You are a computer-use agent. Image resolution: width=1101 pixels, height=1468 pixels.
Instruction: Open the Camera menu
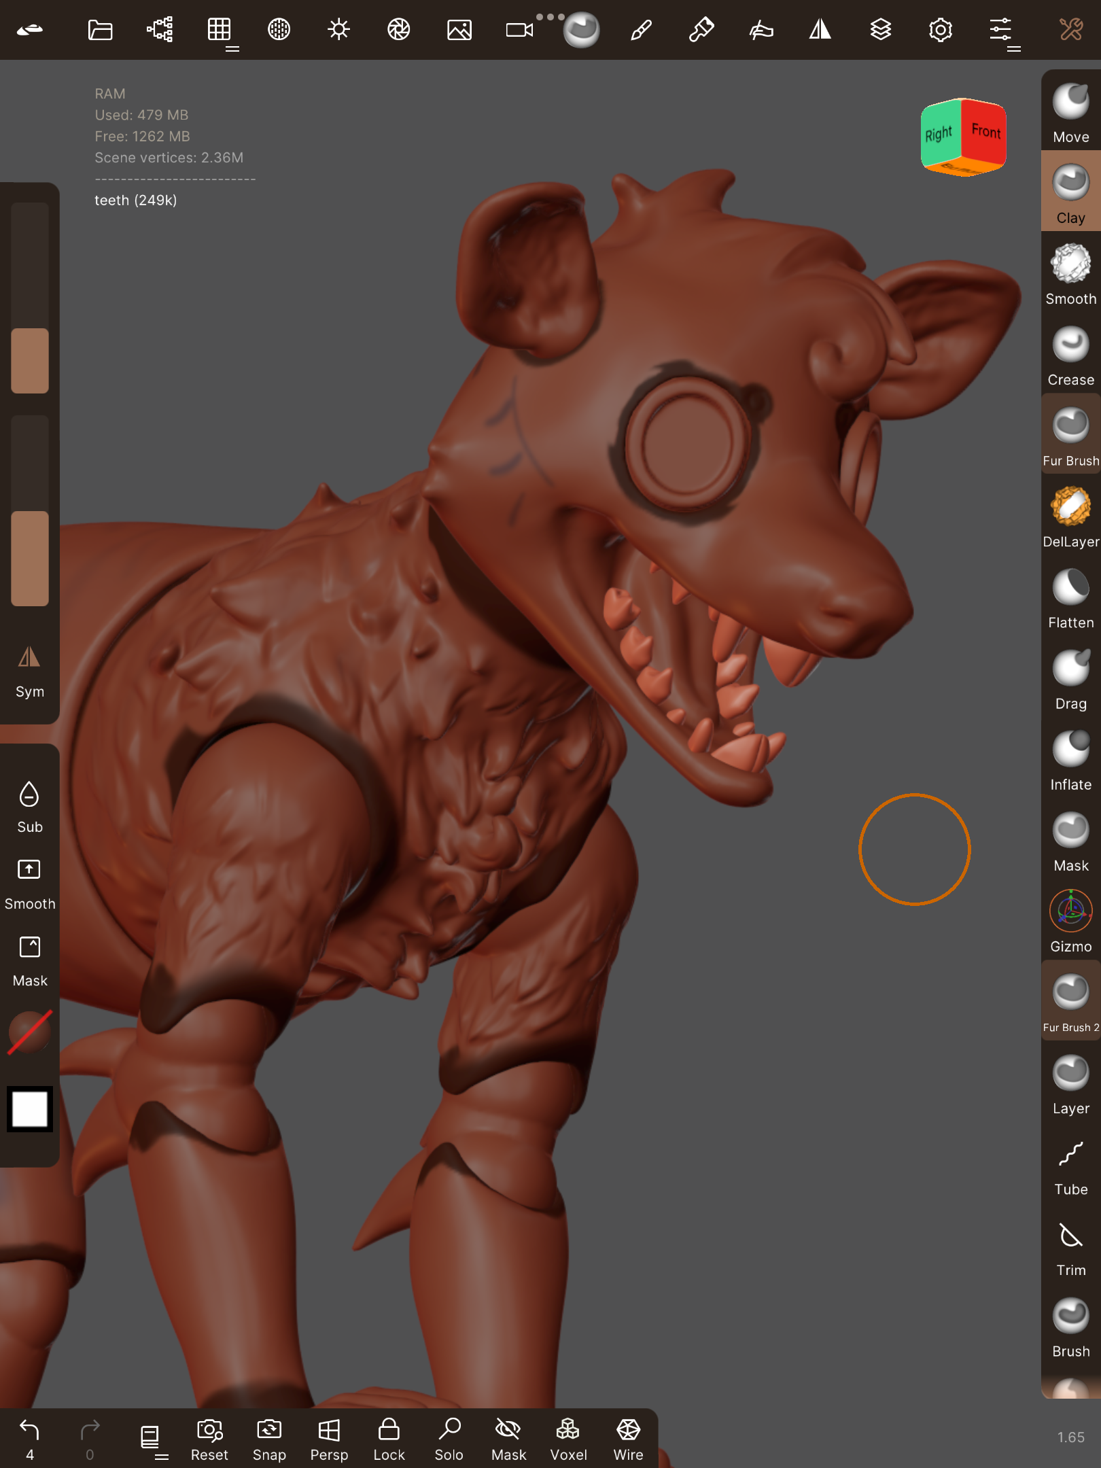(520, 30)
